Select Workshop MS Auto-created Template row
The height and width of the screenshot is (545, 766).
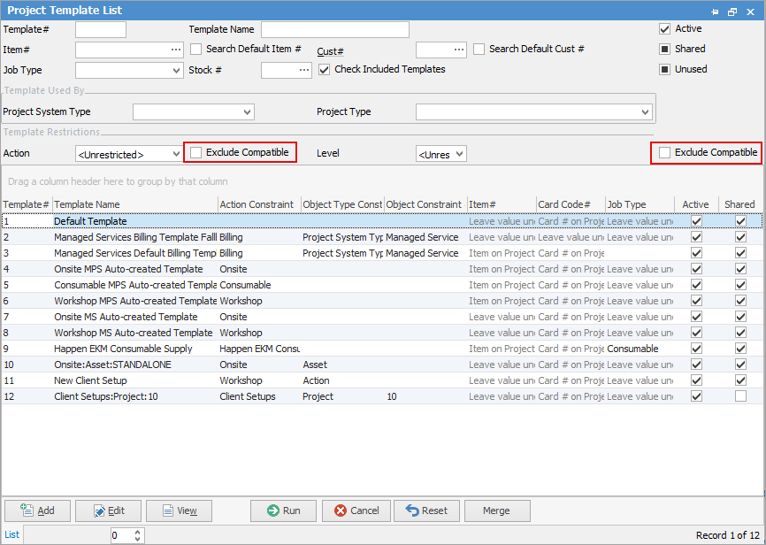tap(381, 333)
